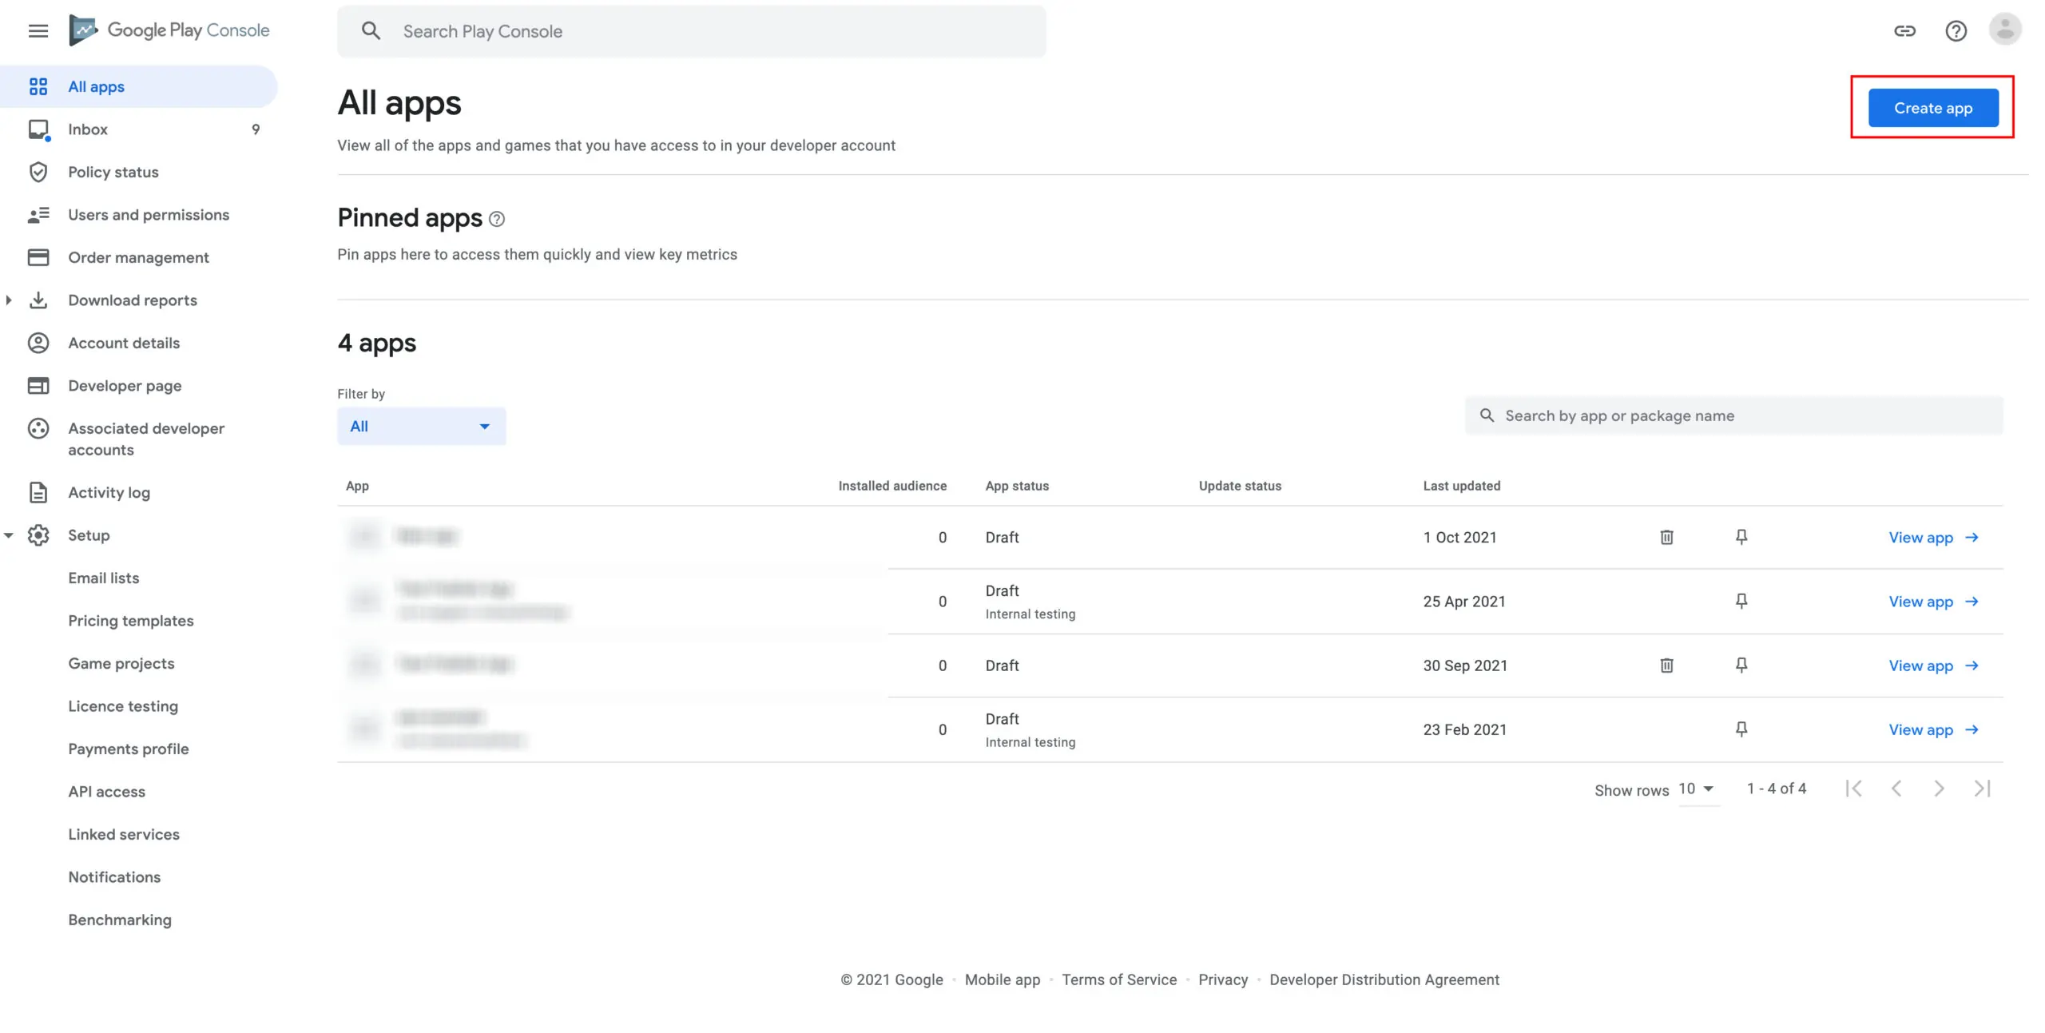Image resolution: width=2045 pixels, height=1033 pixels.
Task: Click the Google Play Console logo
Action: click(x=169, y=30)
